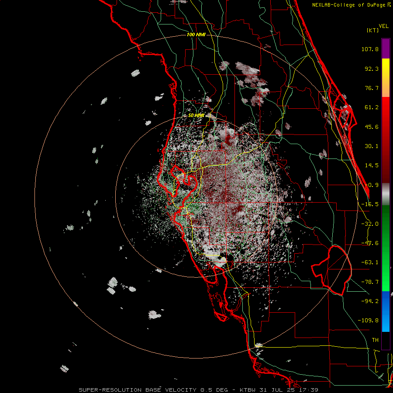Click the 92.3 scale value
This screenshot has height=393, width=393.
pos(372,69)
